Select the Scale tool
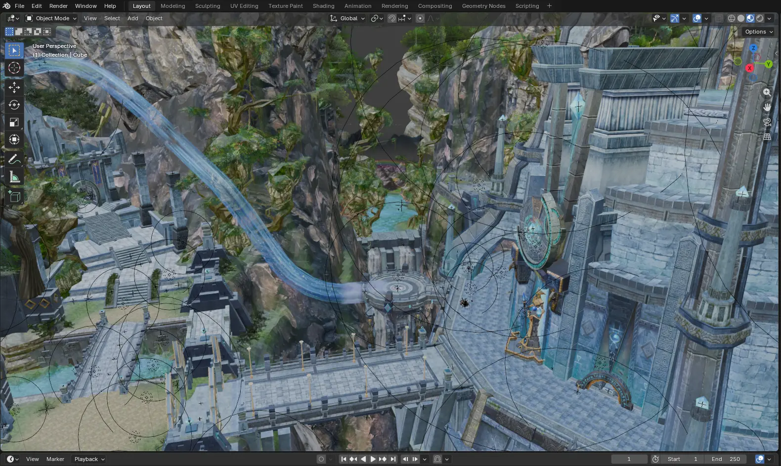Screen dimensions: 781x466 (x=14, y=122)
